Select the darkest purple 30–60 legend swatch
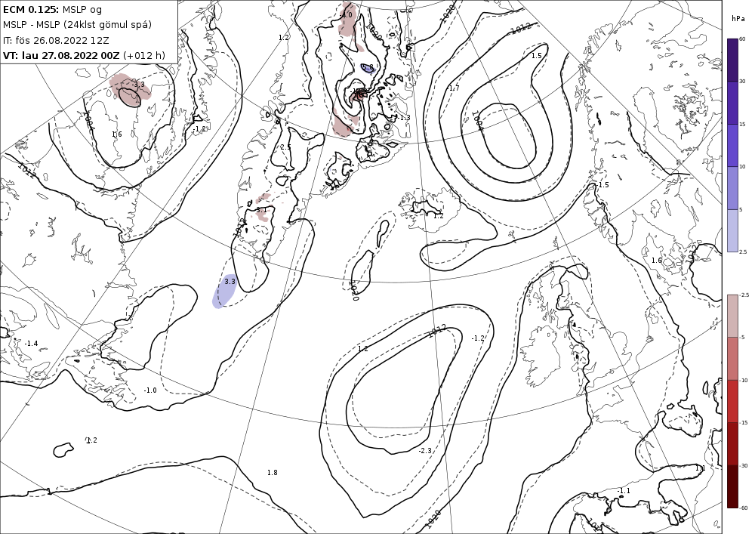Screen dimensions: 755x534 tap(732, 60)
